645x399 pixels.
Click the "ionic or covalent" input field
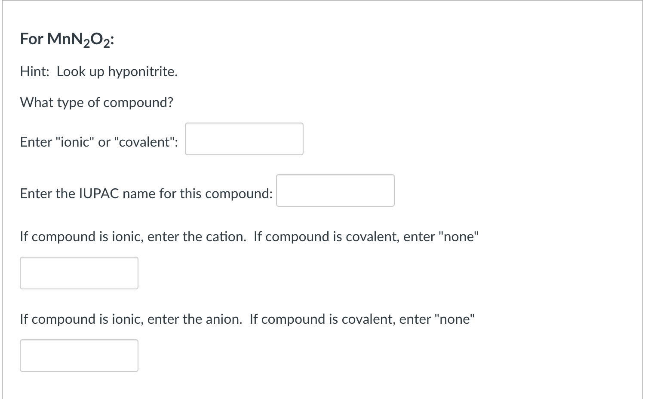(x=243, y=138)
